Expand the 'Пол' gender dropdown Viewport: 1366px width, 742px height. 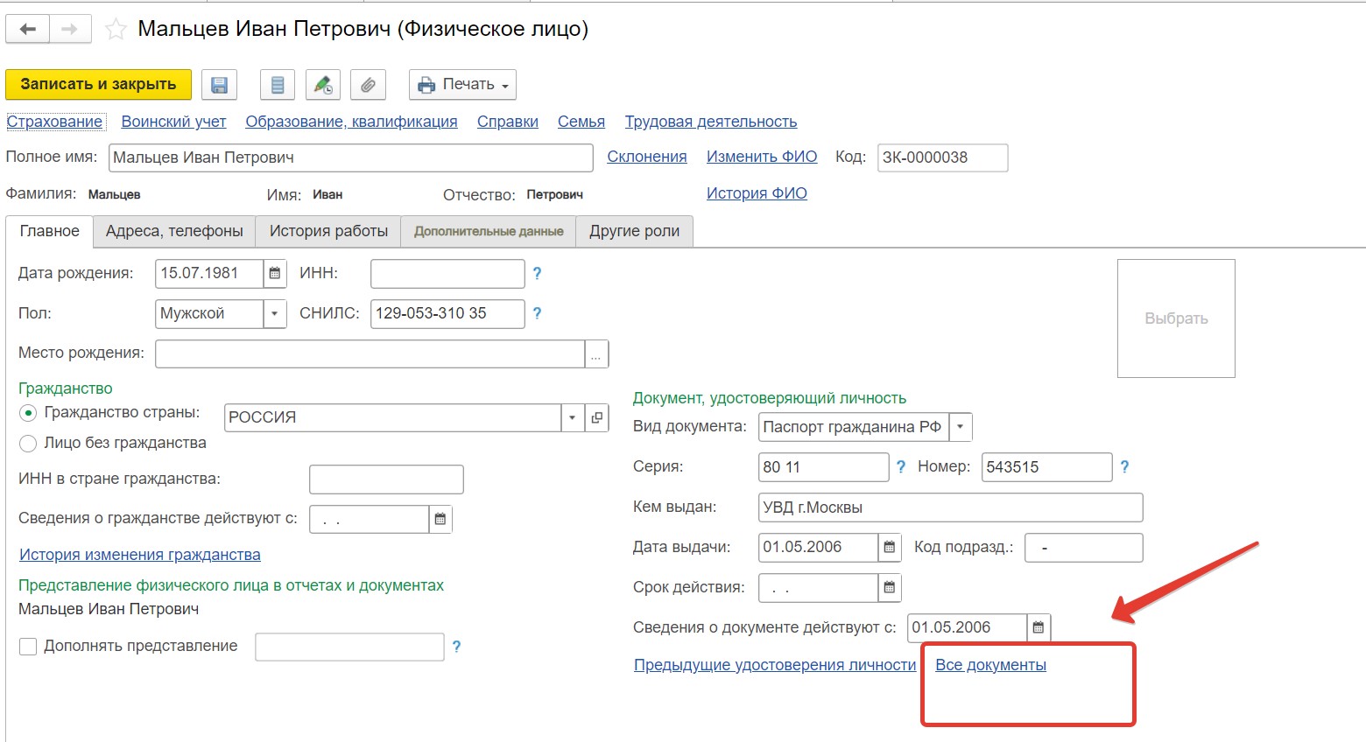[x=275, y=314]
